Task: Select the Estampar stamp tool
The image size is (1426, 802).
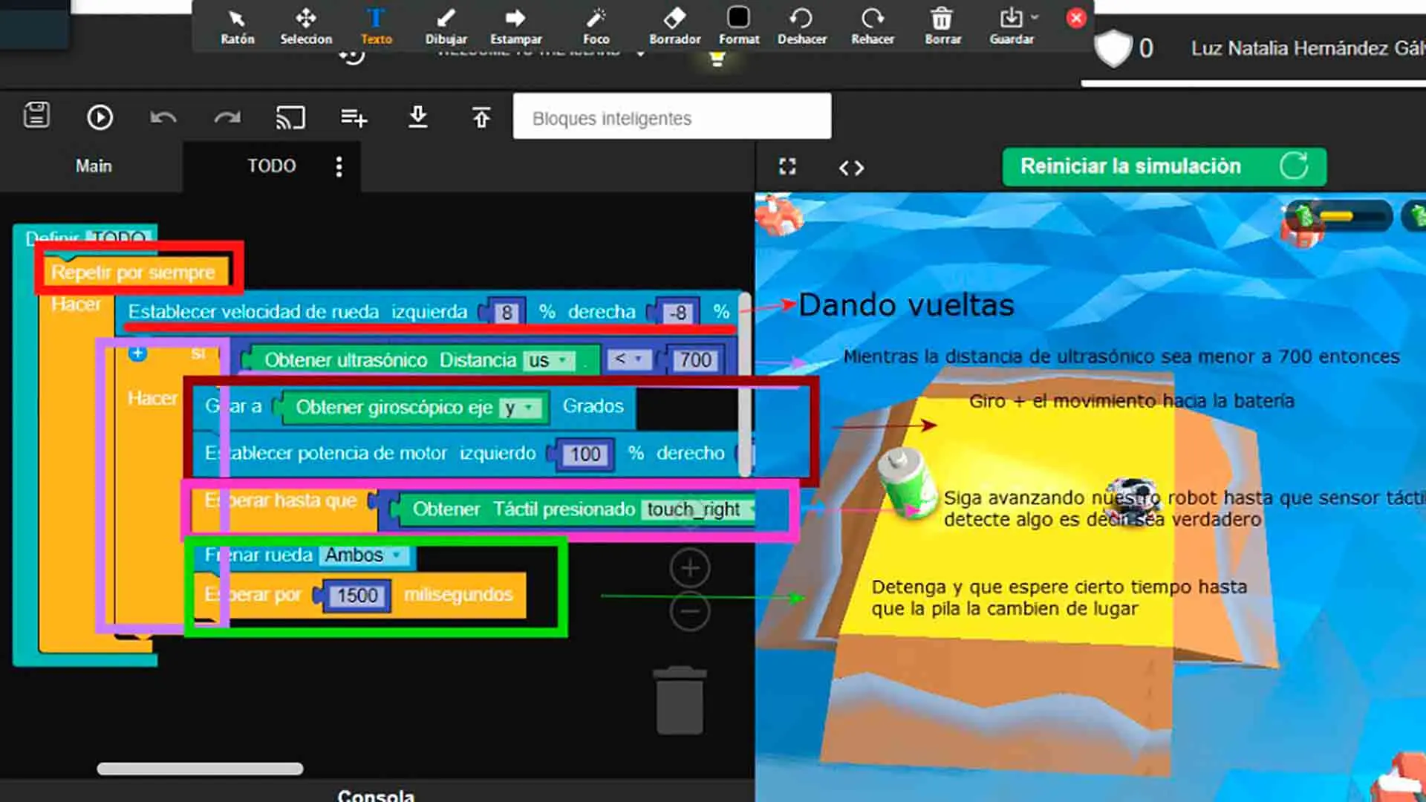Action: pyautogui.click(x=515, y=27)
